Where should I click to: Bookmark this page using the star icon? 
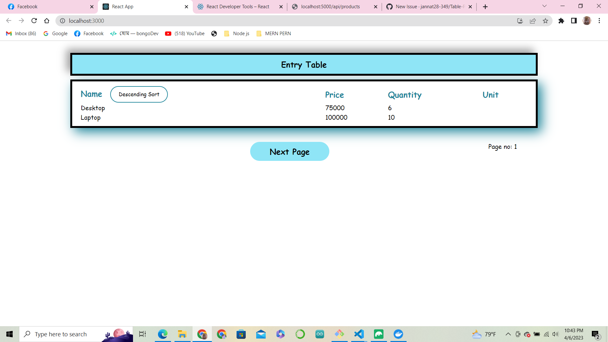546,21
